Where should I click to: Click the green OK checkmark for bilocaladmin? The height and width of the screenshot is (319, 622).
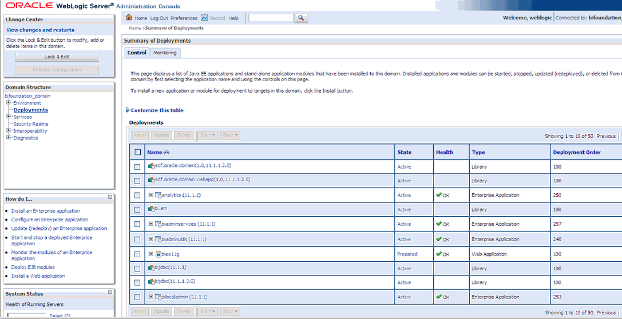[439, 296]
